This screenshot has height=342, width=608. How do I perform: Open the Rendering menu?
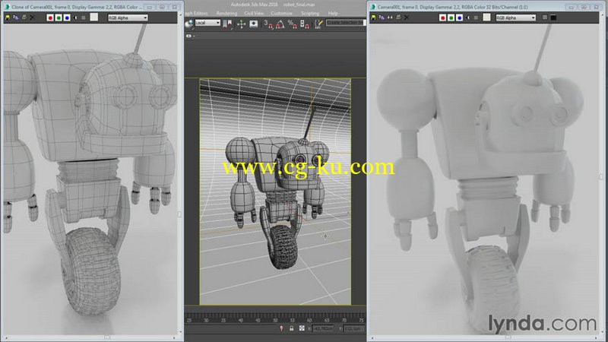(x=226, y=13)
